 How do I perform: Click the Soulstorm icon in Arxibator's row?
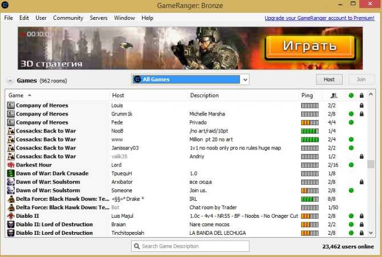coord(11,182)
